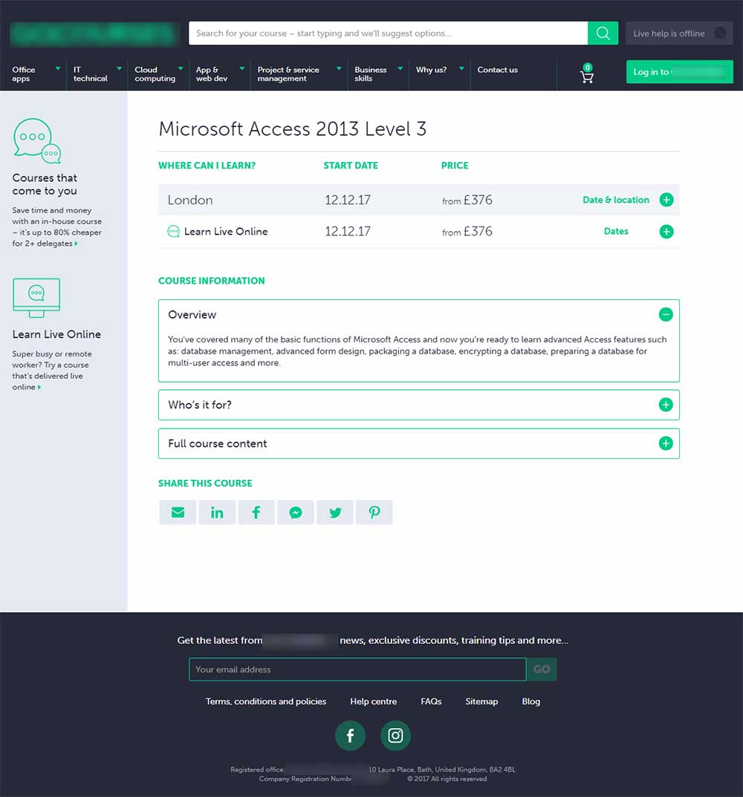Viewport: 743px width, 797px height.
Task: Open the App & web dev dropdown
Action: tap(220, 74)
